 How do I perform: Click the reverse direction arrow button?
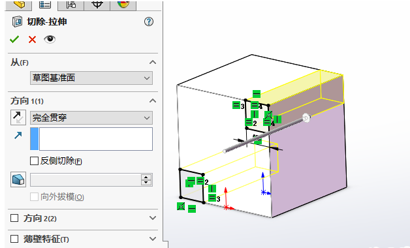(x=18, y=117)
